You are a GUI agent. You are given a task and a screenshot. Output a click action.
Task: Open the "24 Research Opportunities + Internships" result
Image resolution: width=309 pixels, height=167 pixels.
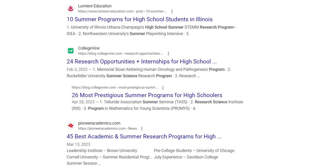tap(142, 61)
